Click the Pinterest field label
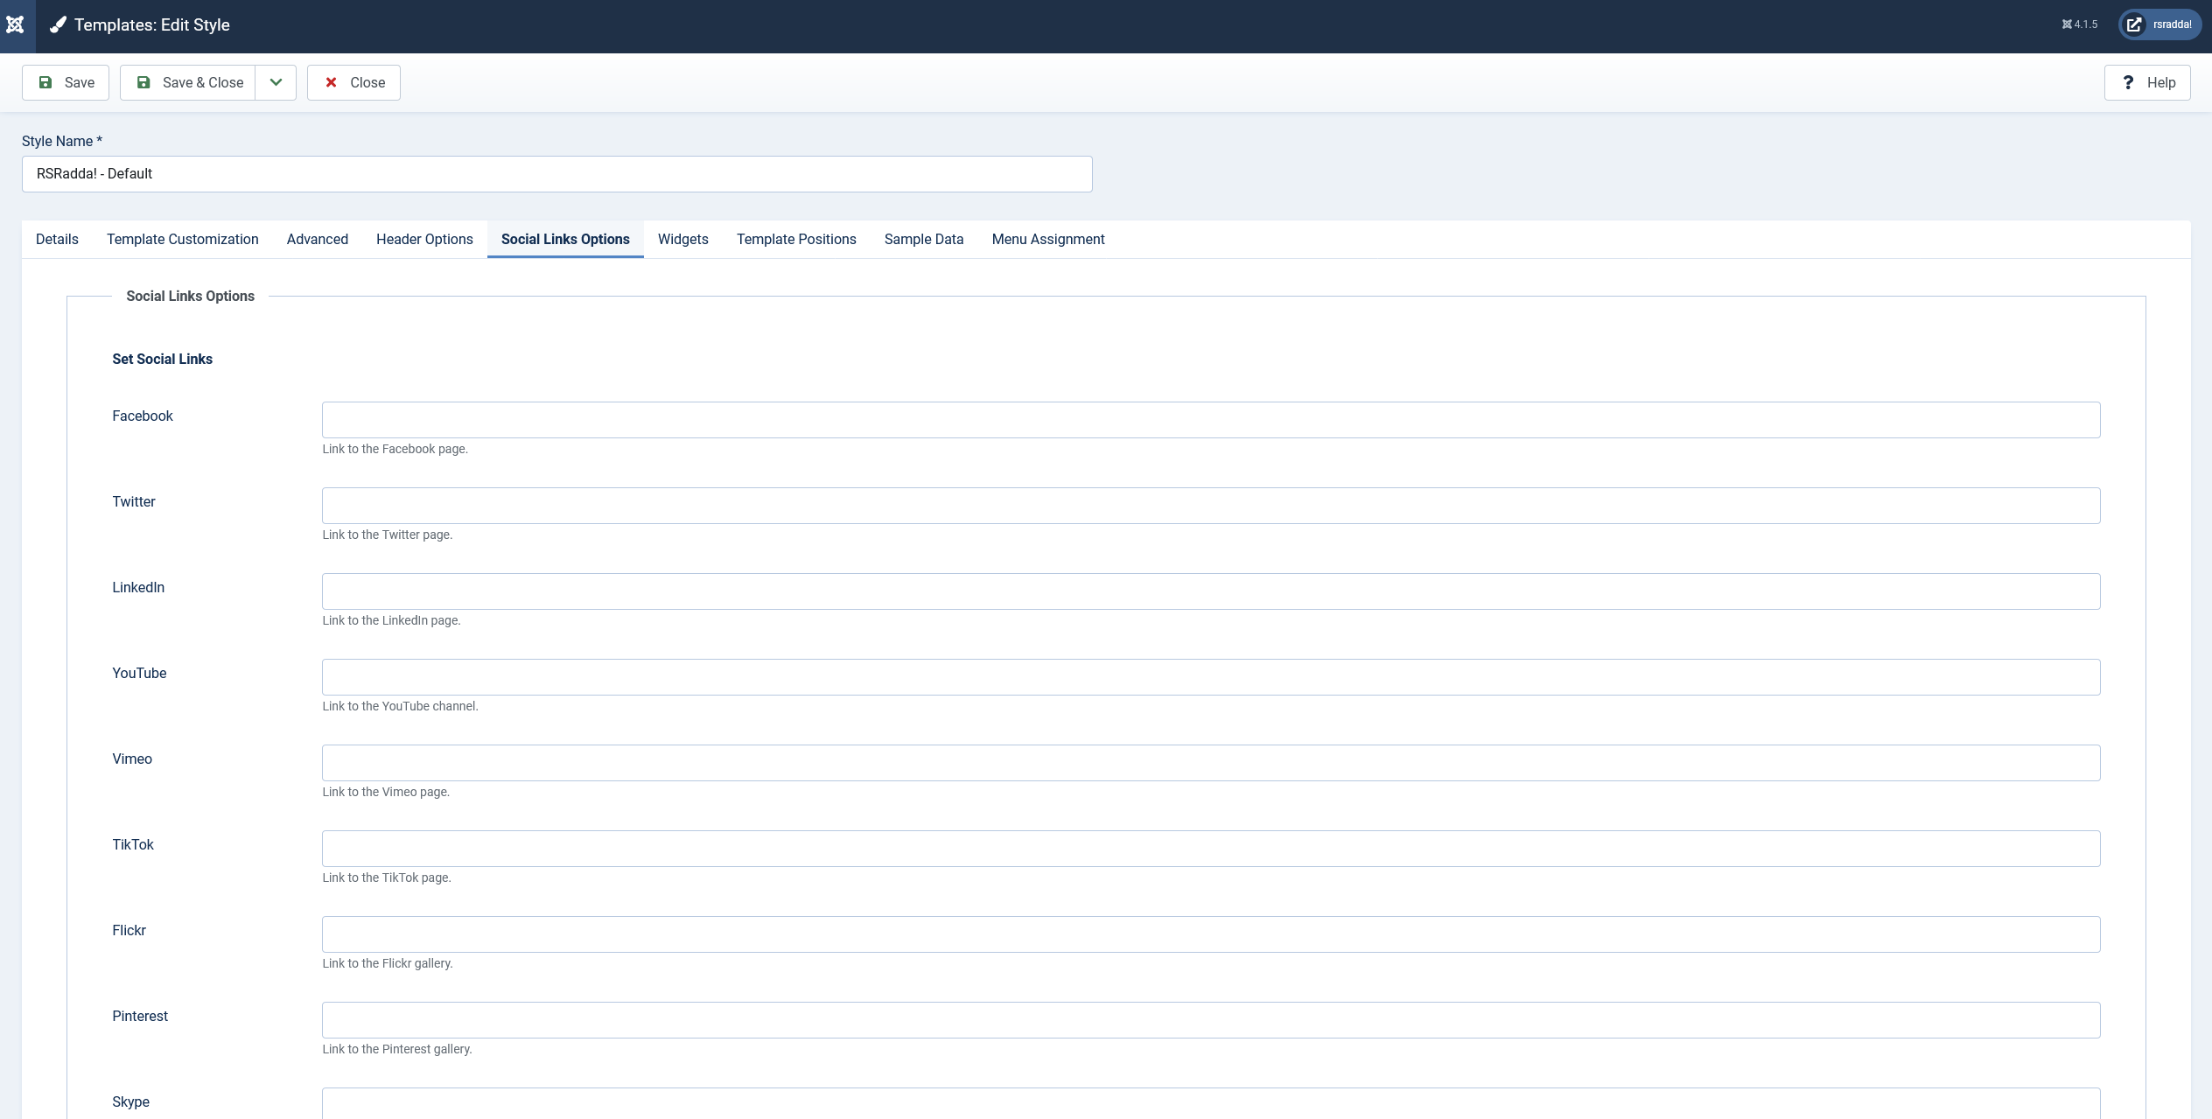 [140, 1017]
